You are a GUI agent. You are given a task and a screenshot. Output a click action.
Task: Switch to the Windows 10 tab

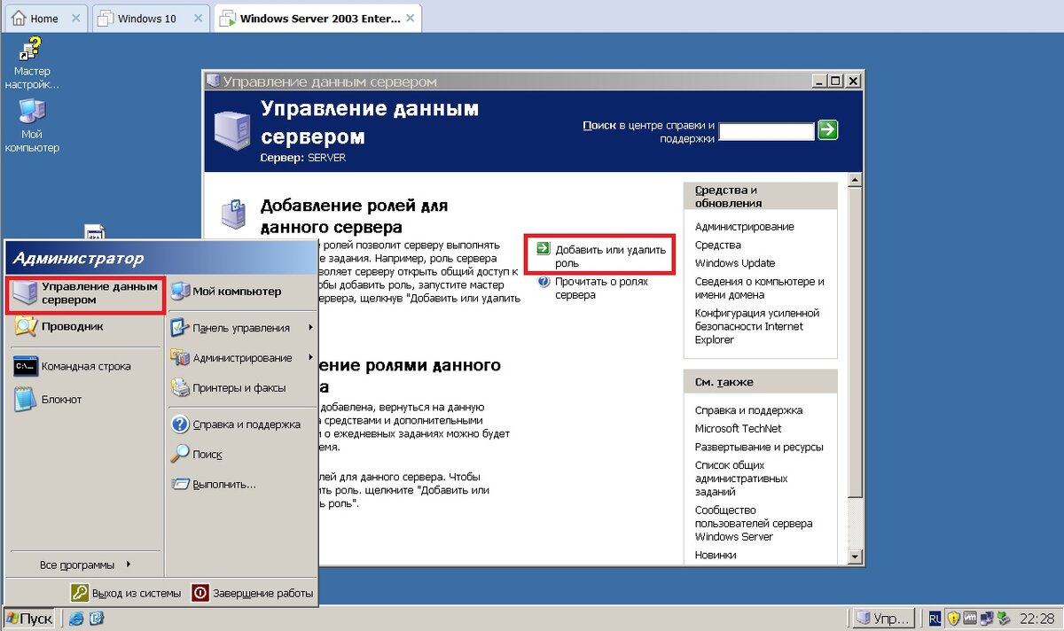[151, 18]
